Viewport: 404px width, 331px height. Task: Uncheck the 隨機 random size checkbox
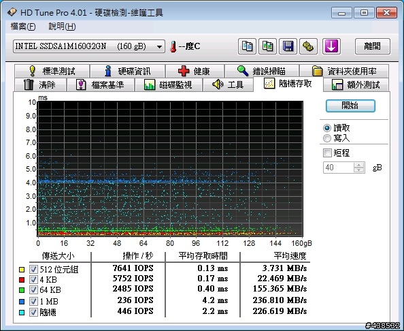[33, 312]
